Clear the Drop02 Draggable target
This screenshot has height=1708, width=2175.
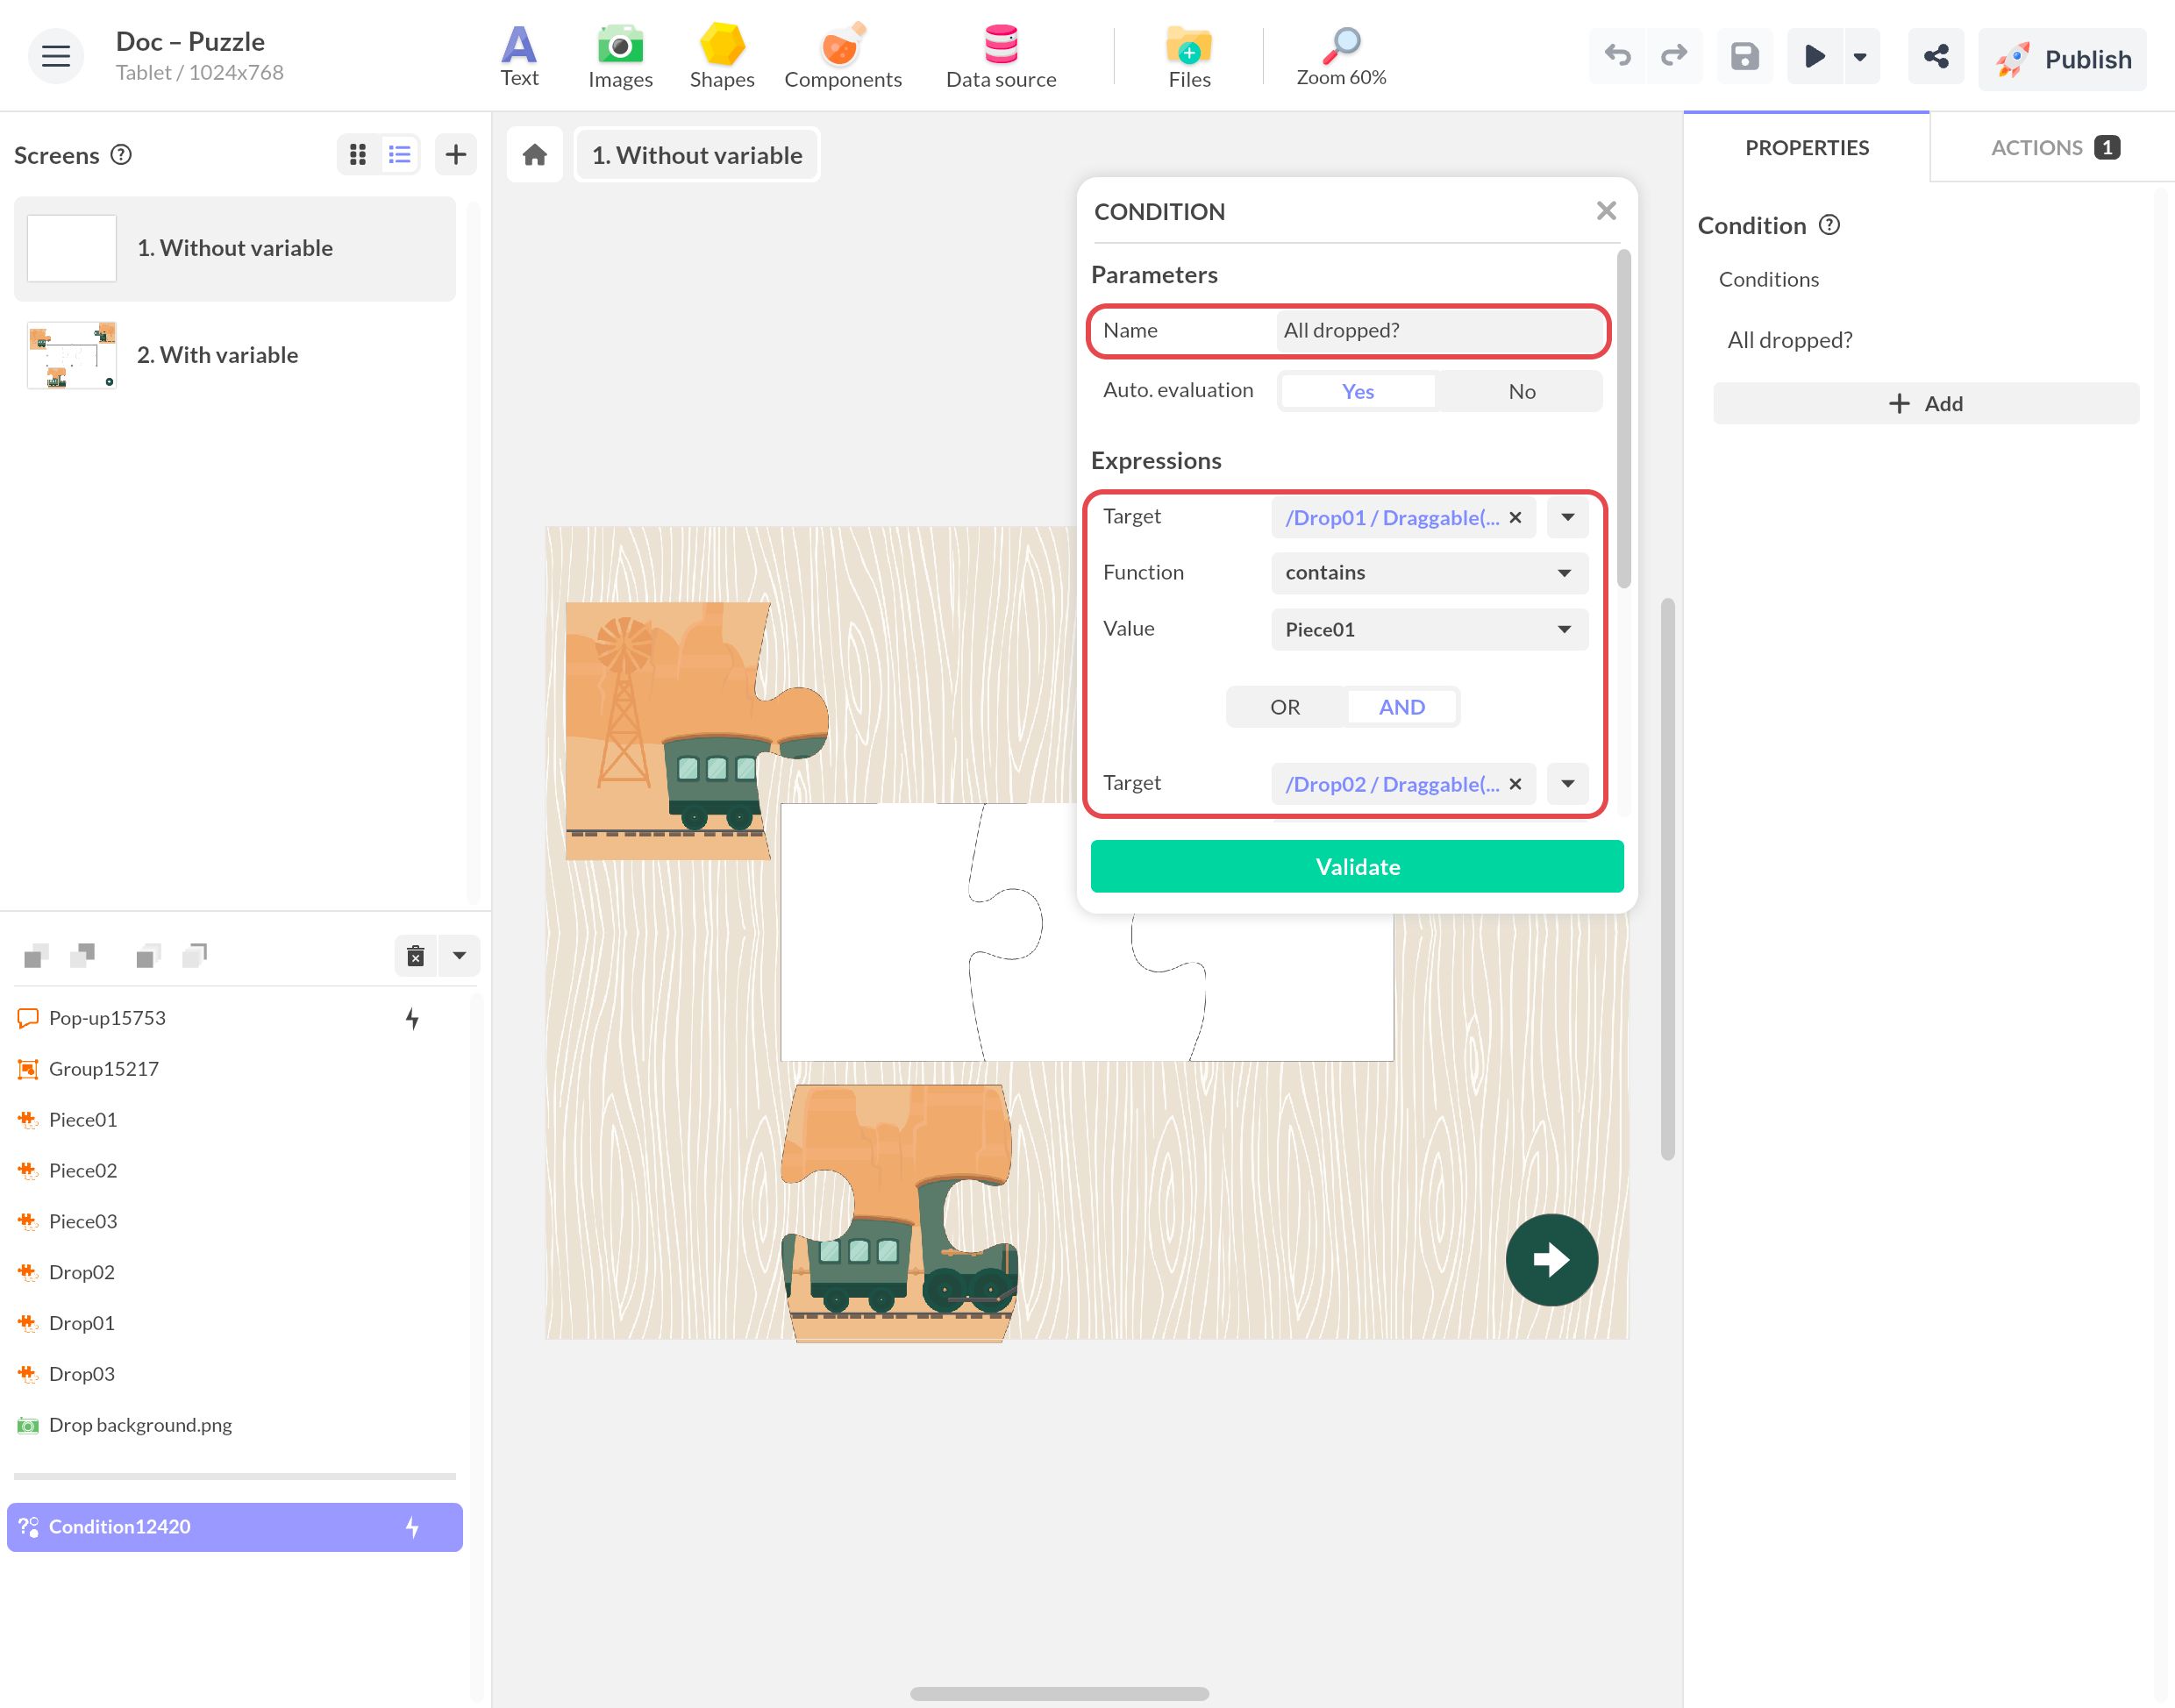(x=1515, y=784)
